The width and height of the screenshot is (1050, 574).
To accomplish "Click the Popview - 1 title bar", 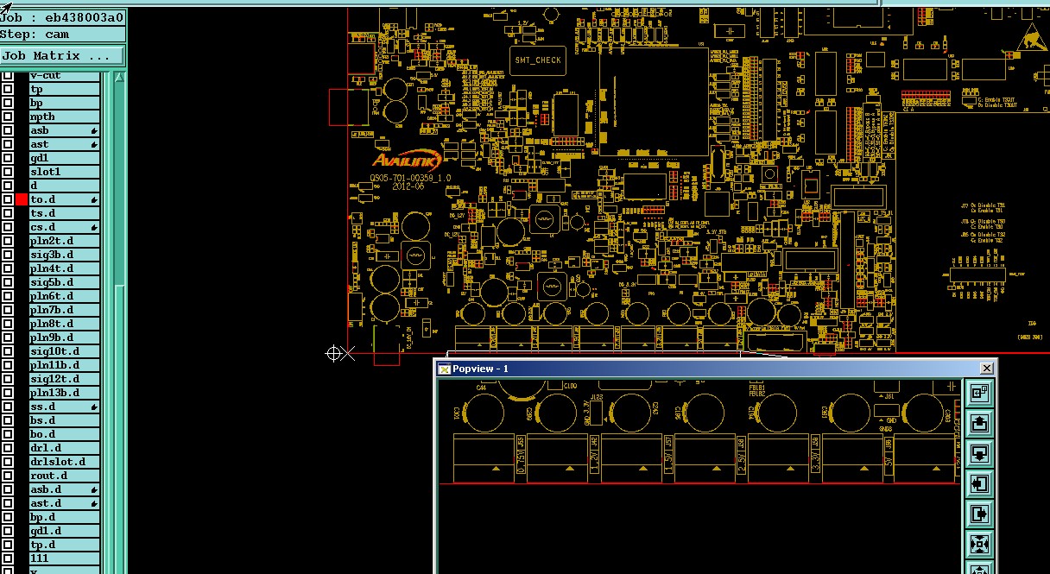I will click(715, 369).
